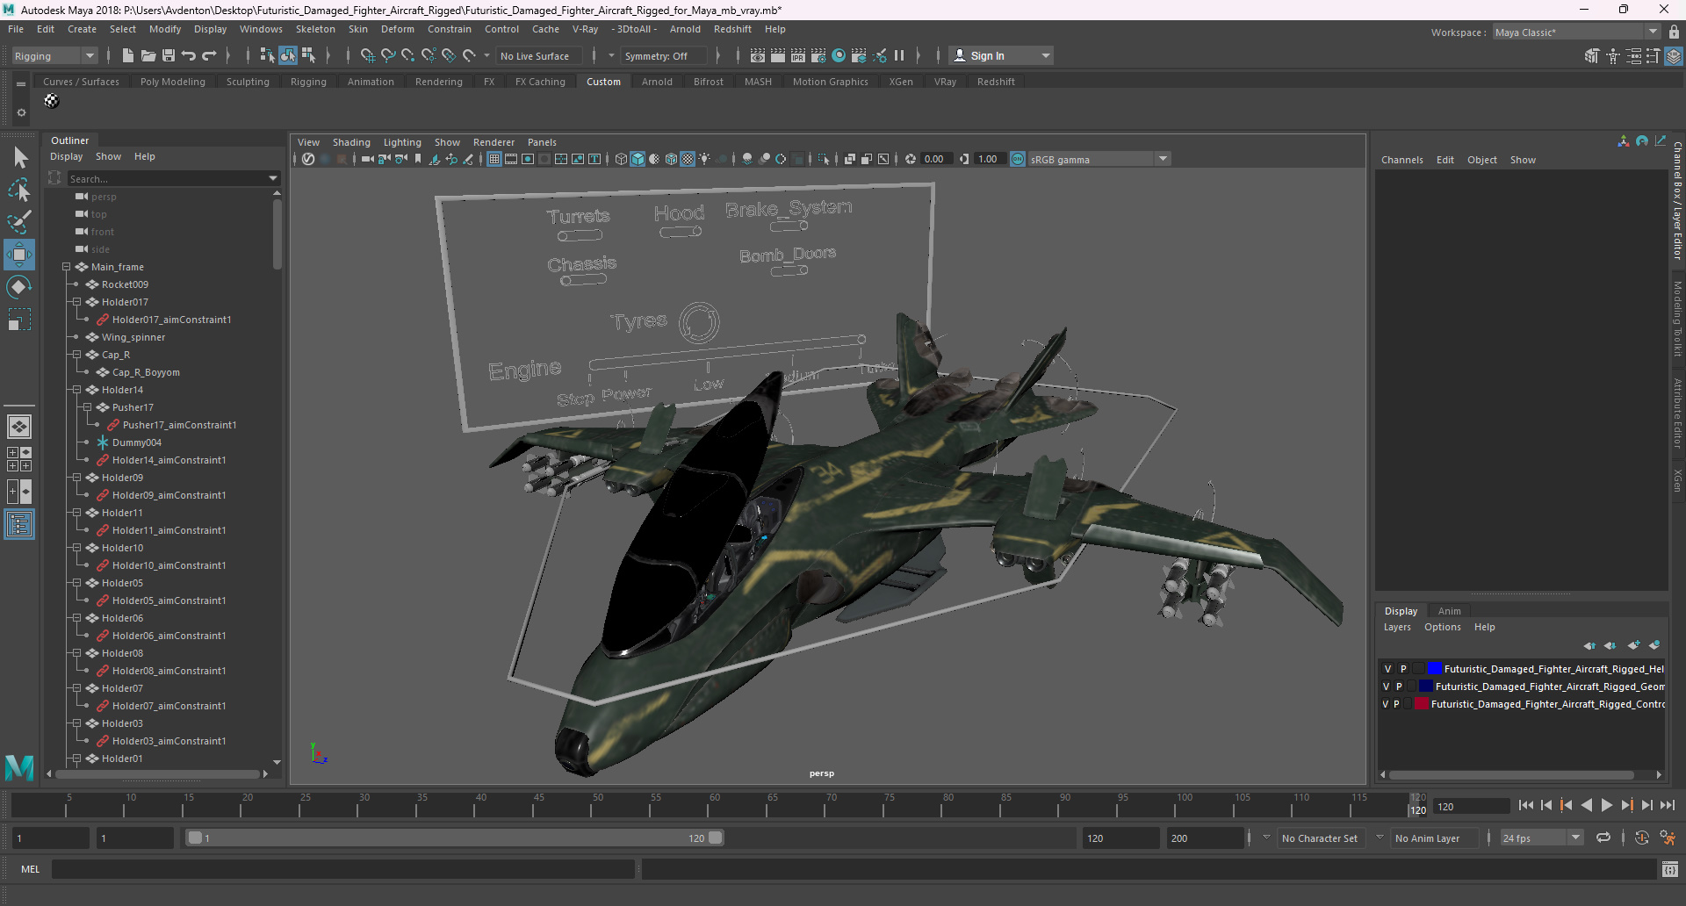
Task: Toggle visibility of the Rigged_Geom layer
Action: [x=1386, y=687]
